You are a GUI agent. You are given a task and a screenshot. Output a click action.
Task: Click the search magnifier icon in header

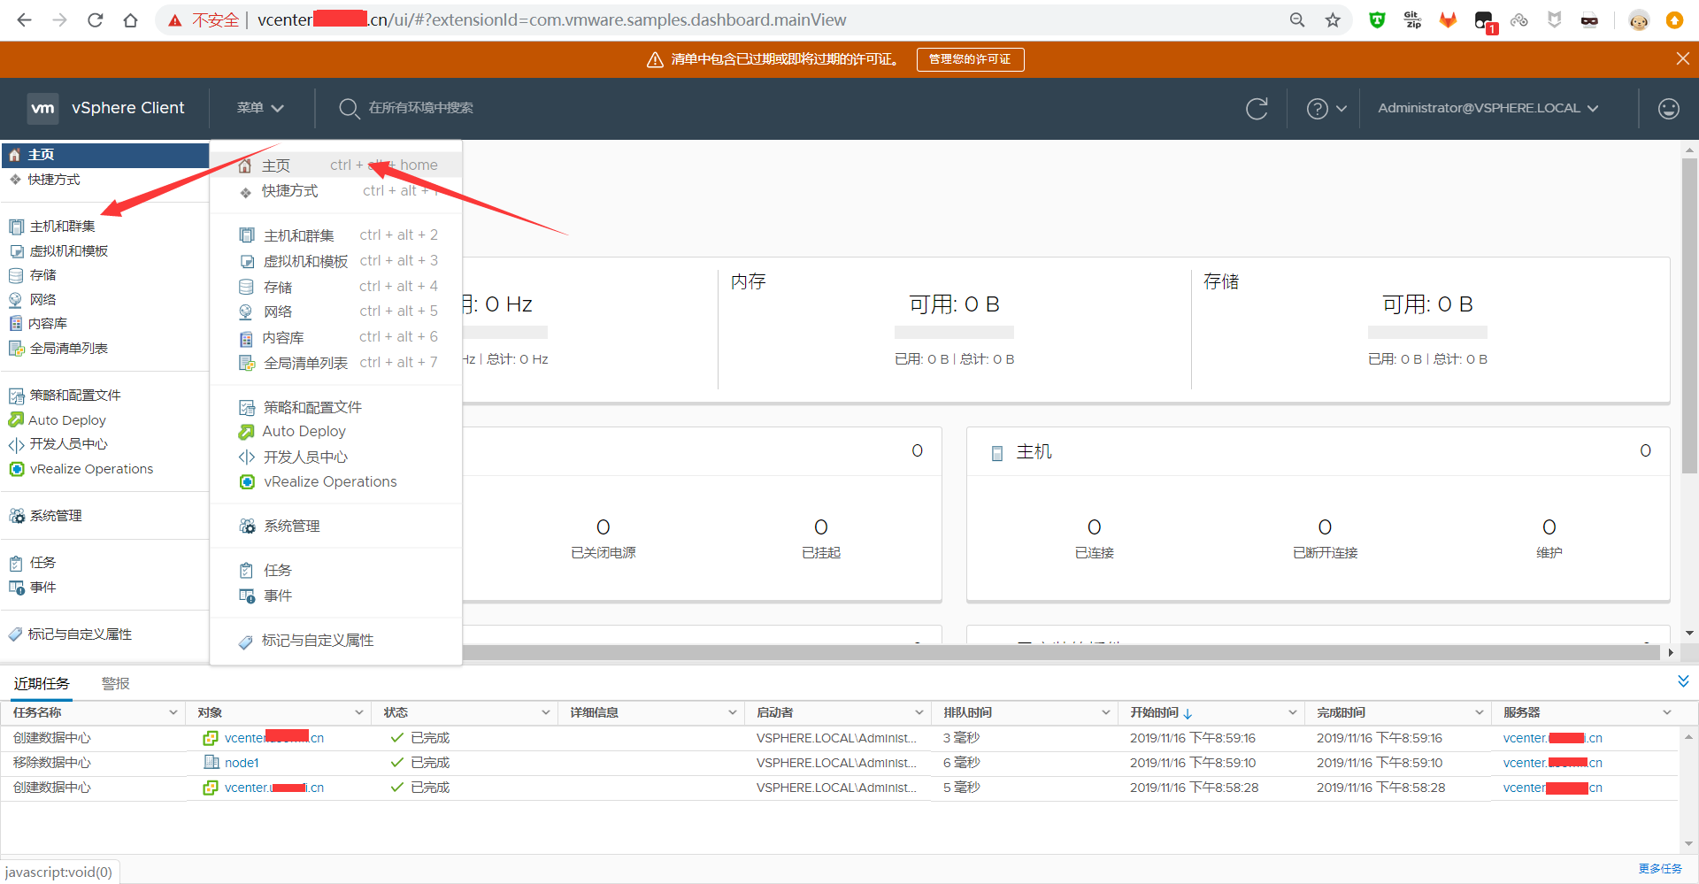[x=349, y=108]
